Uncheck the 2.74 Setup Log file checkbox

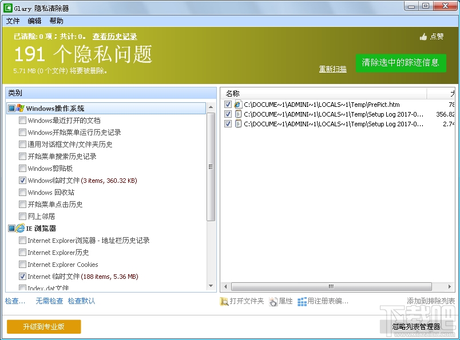(x=228, y=124)
